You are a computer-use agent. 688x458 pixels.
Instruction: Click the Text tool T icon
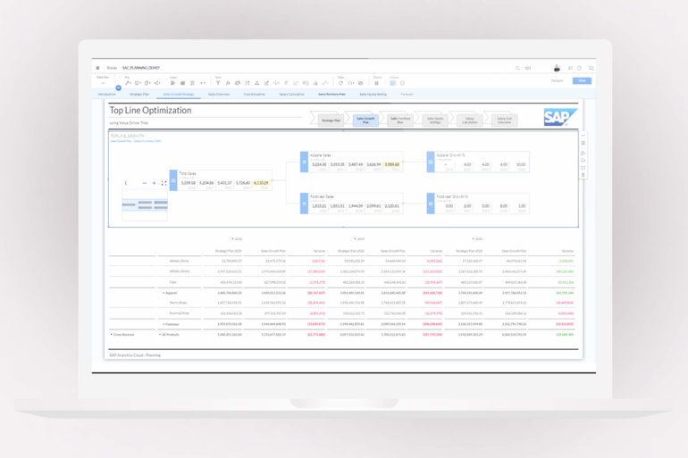pyautogui.click(x=218, y=83)
